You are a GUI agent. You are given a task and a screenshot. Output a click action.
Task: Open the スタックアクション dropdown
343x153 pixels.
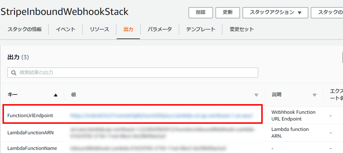click(275, 13)
